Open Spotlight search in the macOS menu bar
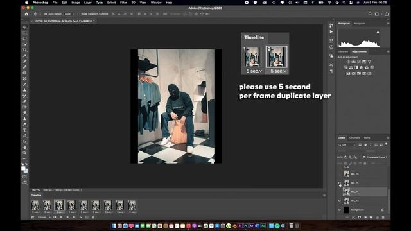The height and width of the screenshot is (231, 411). click(344, 3)
